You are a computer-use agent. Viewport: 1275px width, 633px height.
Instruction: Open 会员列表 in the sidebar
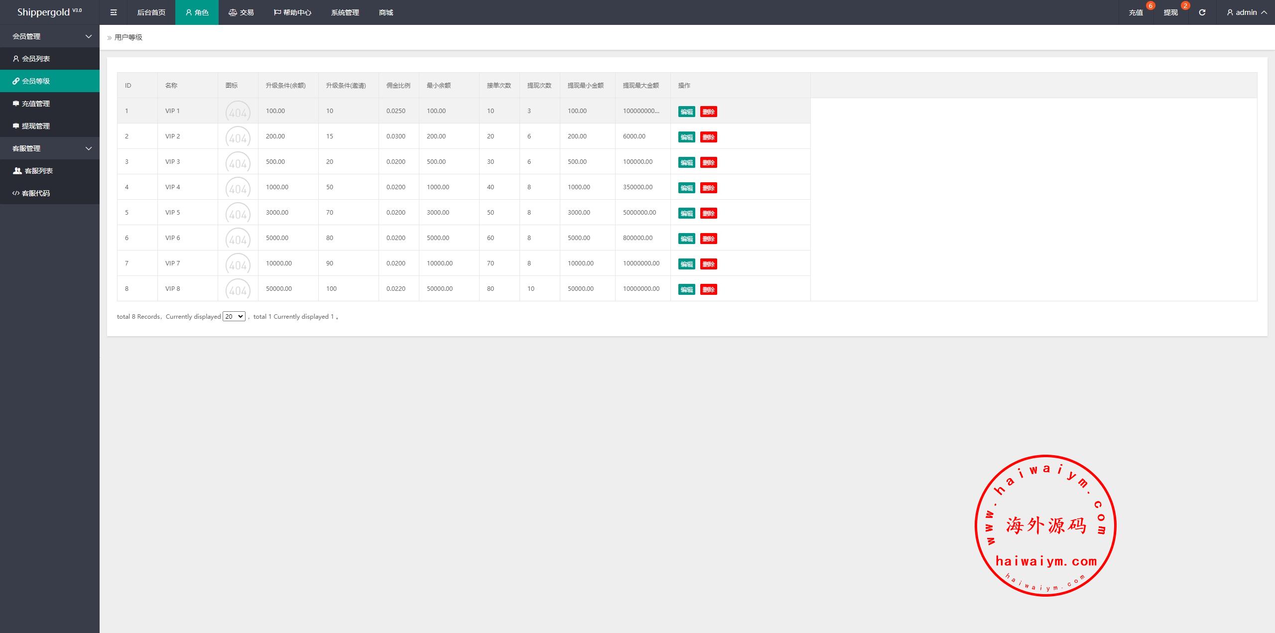36,59
